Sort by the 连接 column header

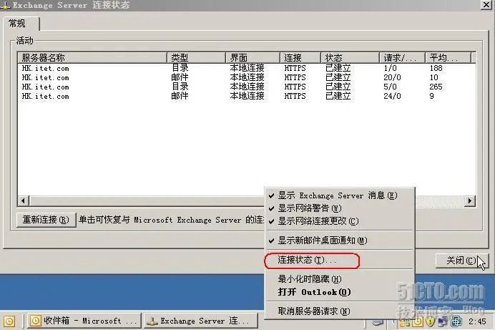300,58
